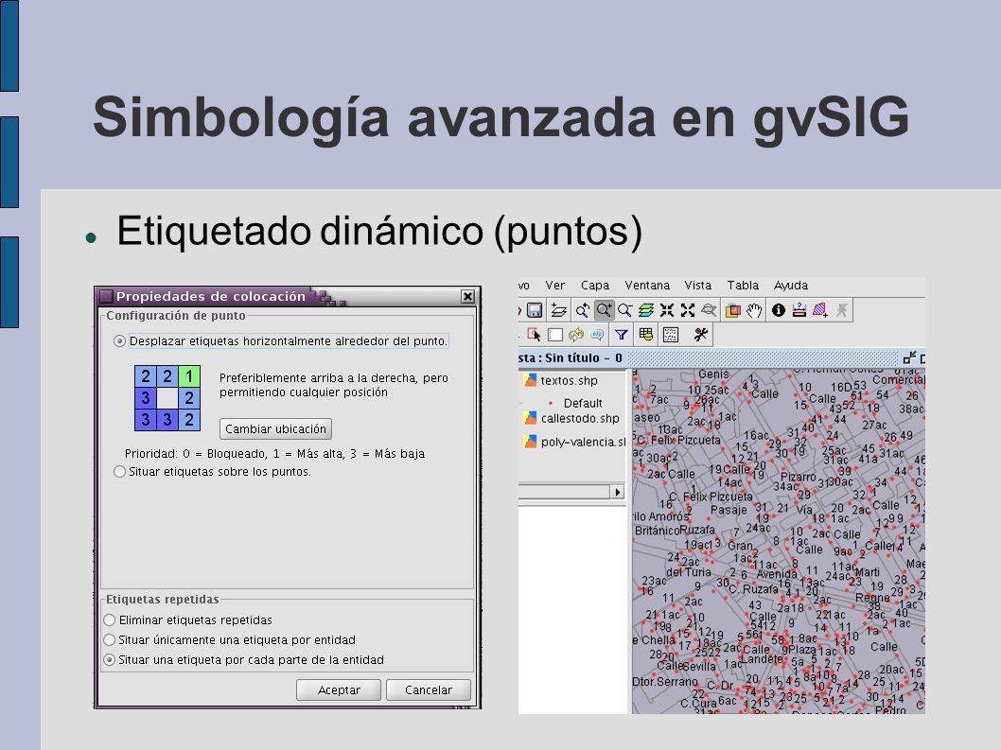Select the Zoom out magnifier tool

coord(625,311)
